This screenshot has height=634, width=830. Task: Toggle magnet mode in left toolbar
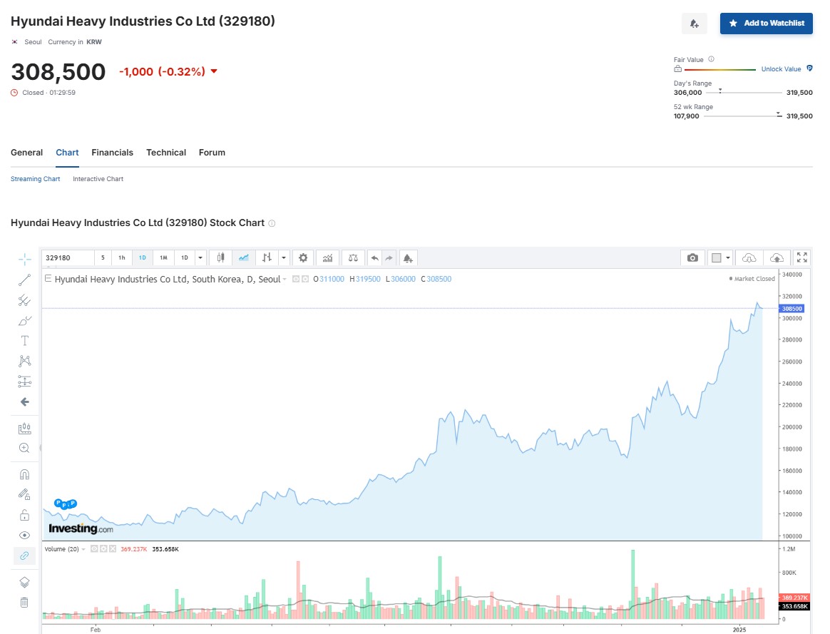pyautogui.click(x=24, y=474)
